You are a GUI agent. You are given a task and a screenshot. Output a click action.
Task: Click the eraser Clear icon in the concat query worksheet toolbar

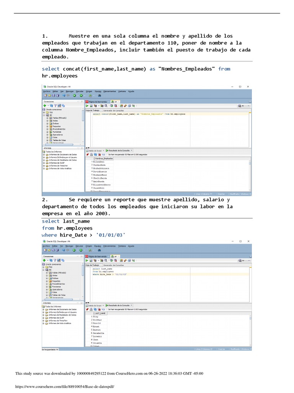click(x=125, y=106)
